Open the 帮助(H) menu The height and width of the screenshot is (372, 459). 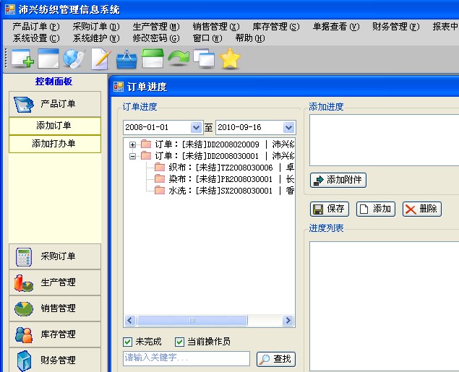point(250,38)
